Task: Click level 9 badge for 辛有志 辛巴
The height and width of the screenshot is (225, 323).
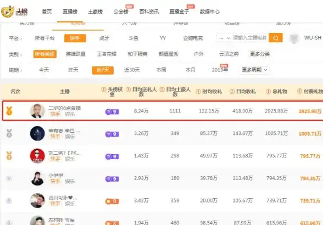Action: coord(112,134)
